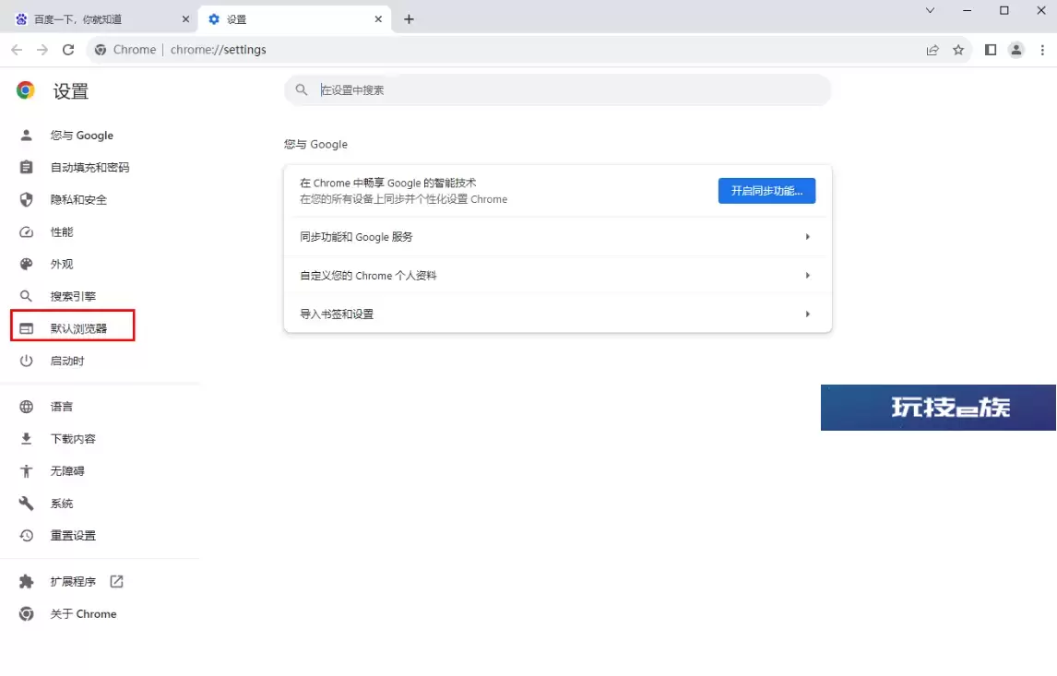Click the 性能 speedometer icon
This screenshot has width=1057, height=676.
point(27,231)
